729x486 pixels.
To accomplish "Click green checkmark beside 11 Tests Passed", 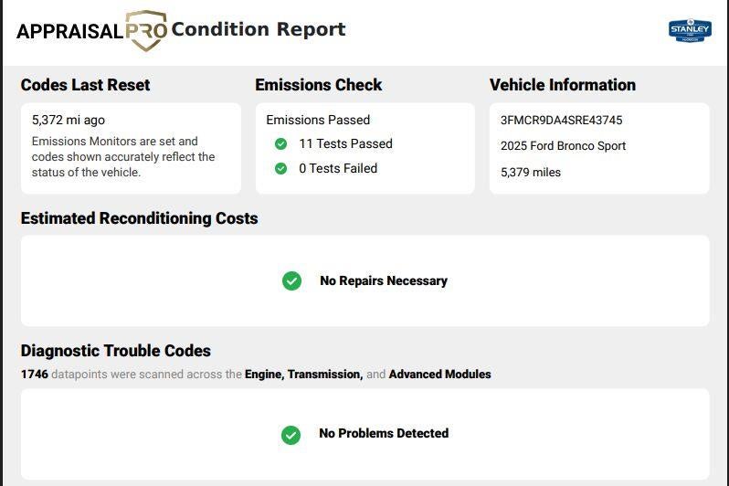I will point(280,143).
